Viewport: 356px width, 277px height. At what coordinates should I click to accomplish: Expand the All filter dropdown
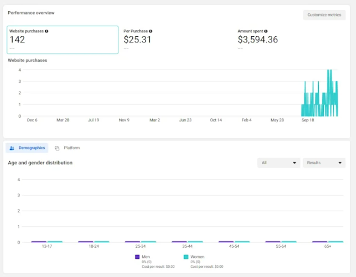[279, 163]
